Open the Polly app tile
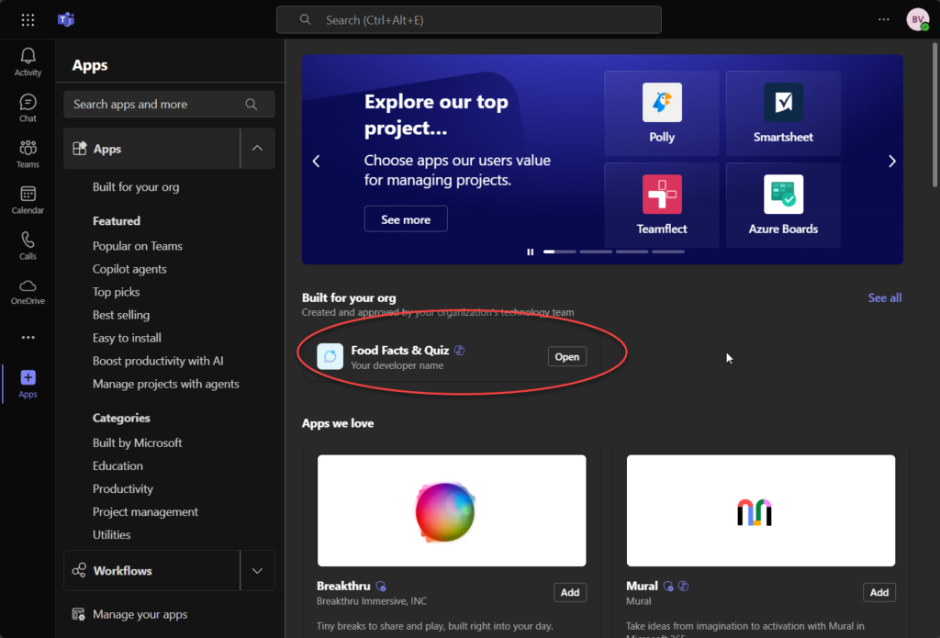940x638 pixels. click(662, 113)
